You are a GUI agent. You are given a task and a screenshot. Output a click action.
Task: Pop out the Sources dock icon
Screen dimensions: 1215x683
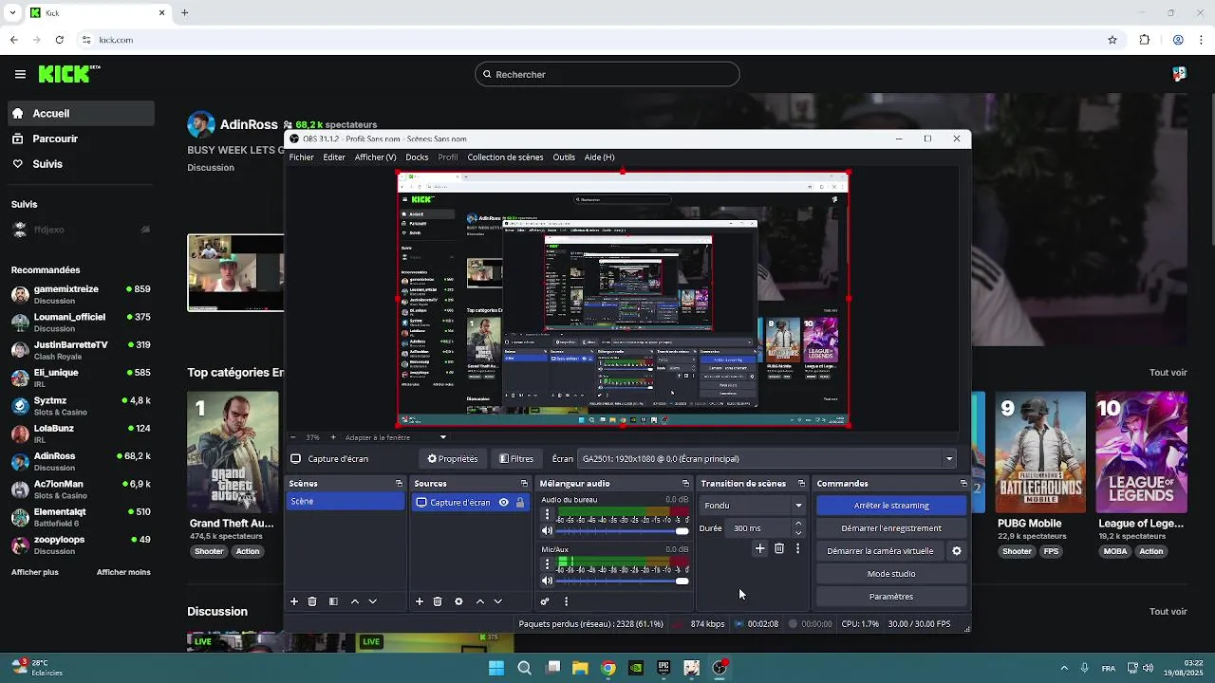[524, 484]
